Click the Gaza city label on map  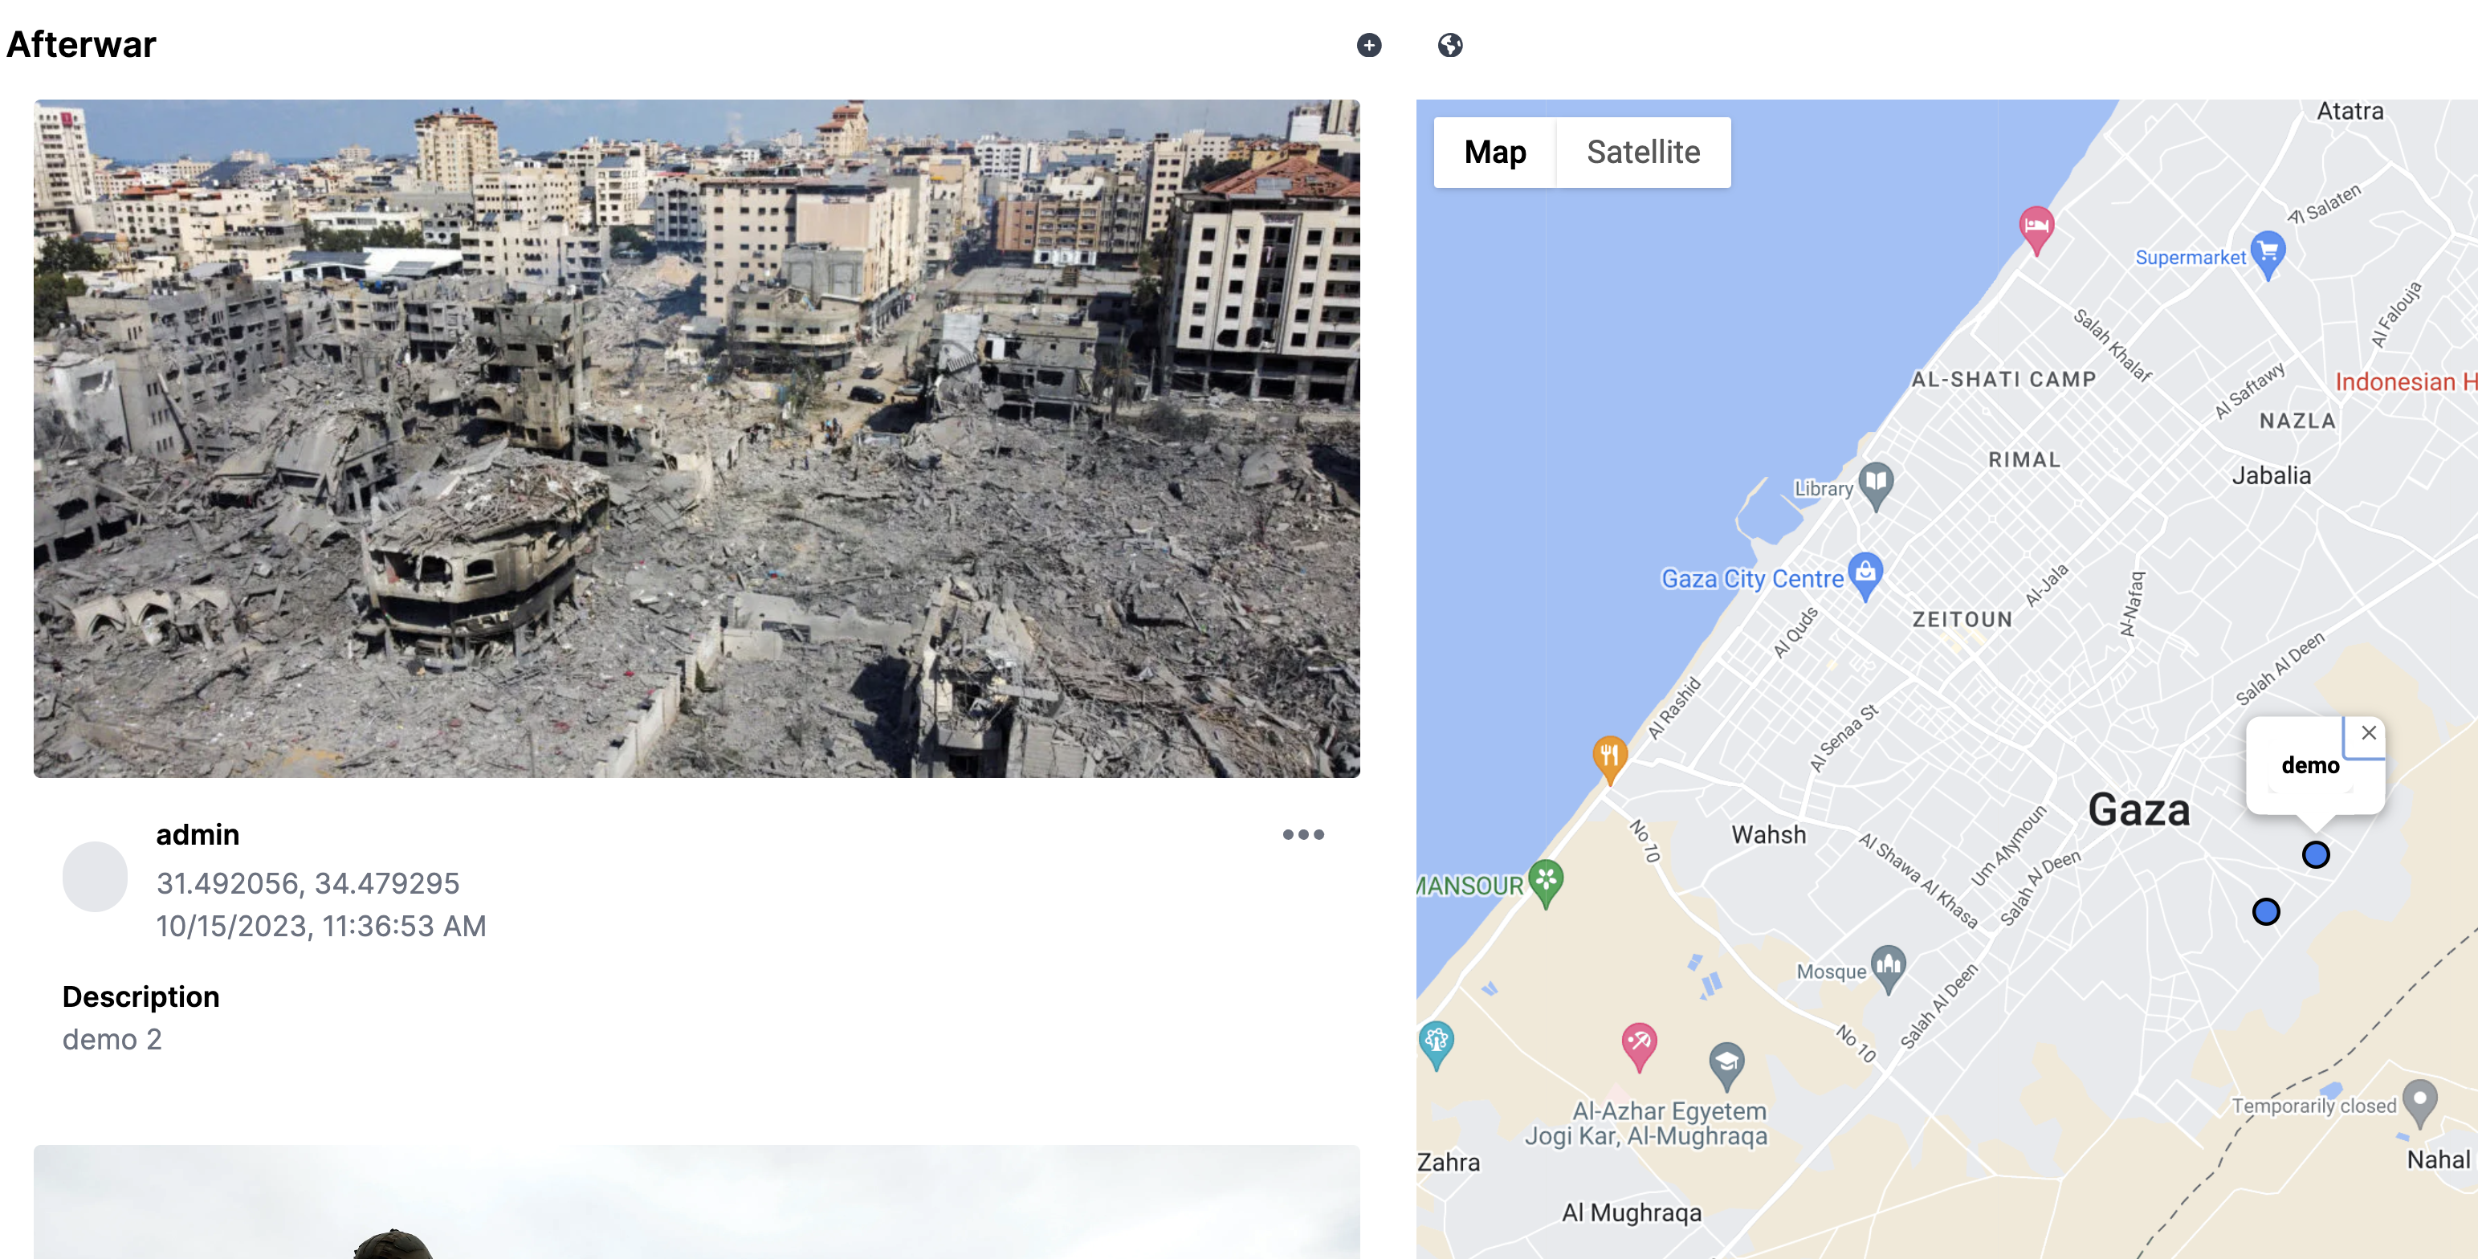click(2138, 810)
